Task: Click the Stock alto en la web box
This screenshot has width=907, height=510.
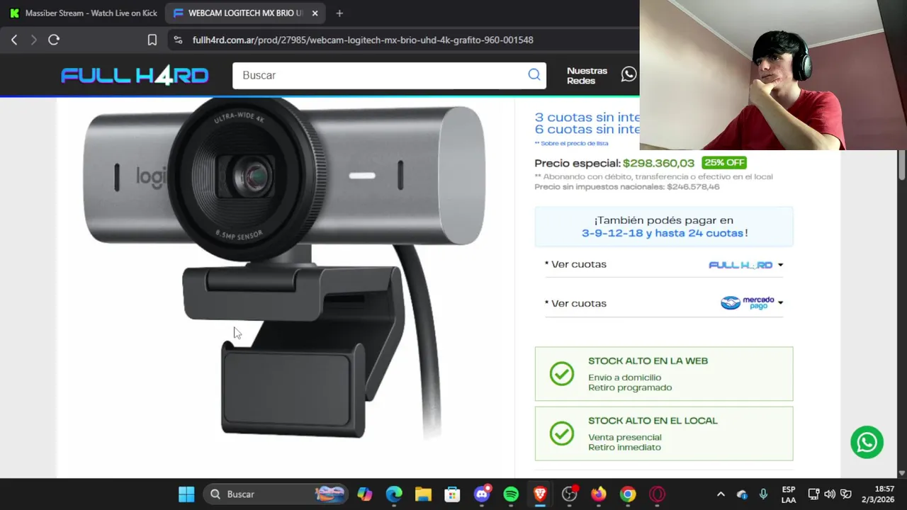Action: [664, 374]
